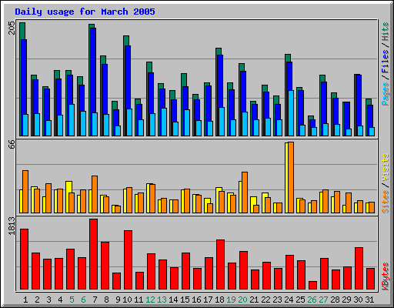Click the cyan Pages legend label
Viewport: 394px width, 308px height.
(x=386, y=94)
